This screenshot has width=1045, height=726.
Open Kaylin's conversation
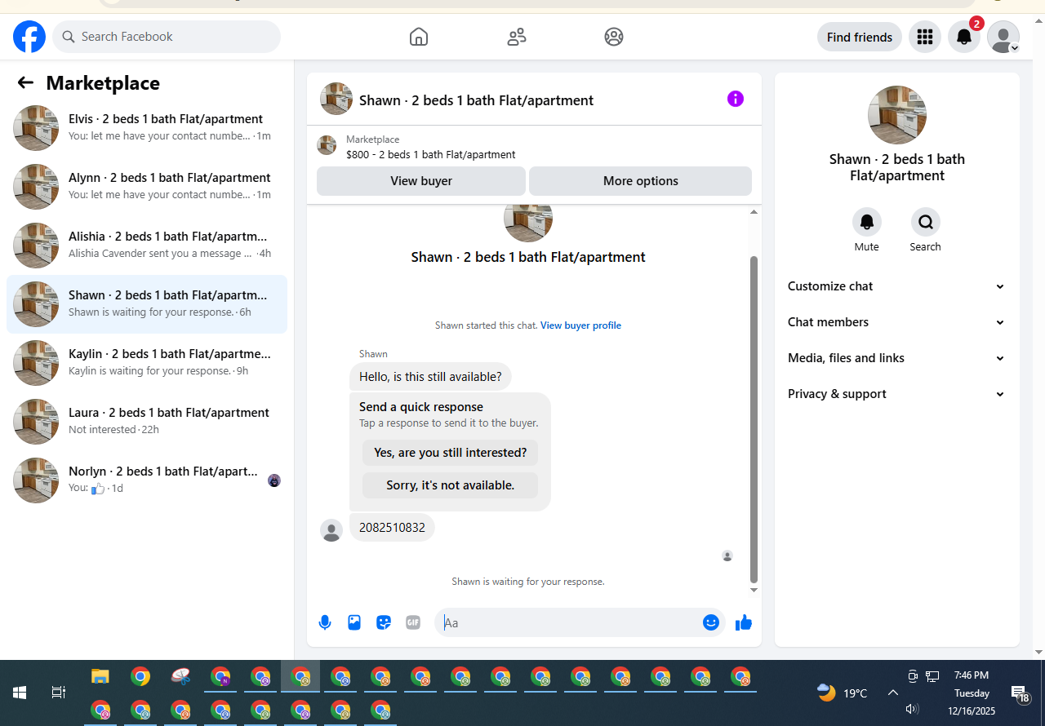[147, 363]
